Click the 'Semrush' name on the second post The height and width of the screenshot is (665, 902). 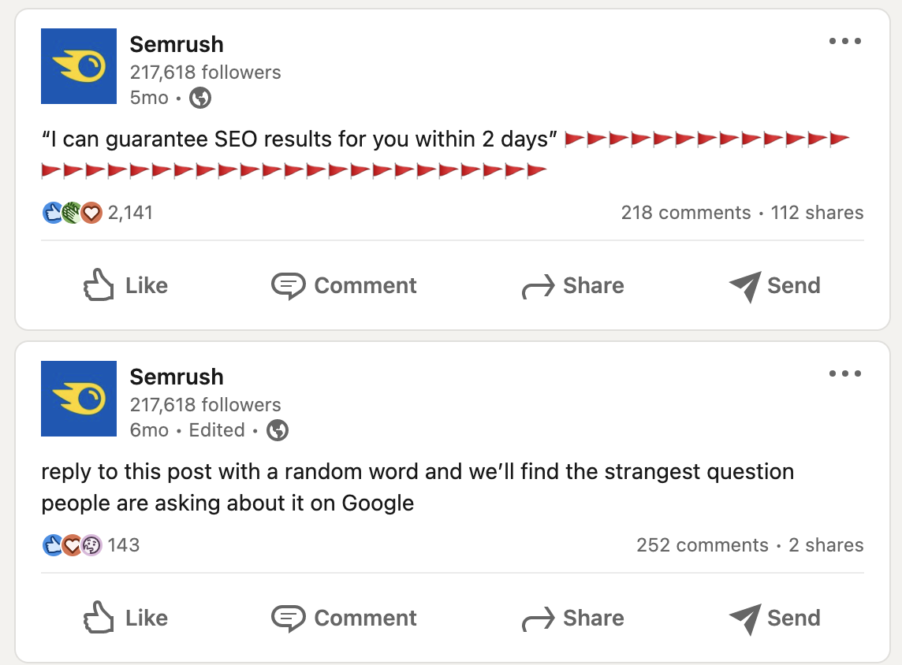pos(177,377)
